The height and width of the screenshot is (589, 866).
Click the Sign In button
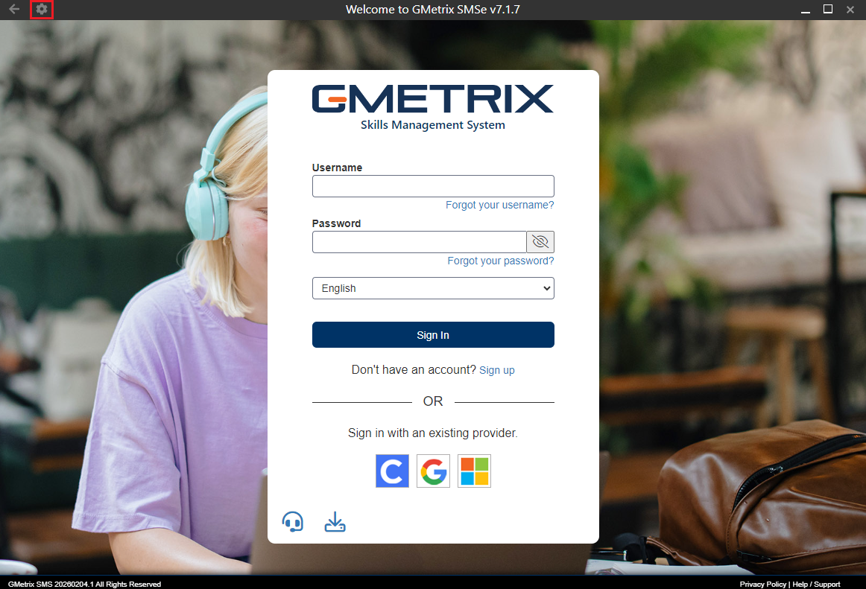433,335
